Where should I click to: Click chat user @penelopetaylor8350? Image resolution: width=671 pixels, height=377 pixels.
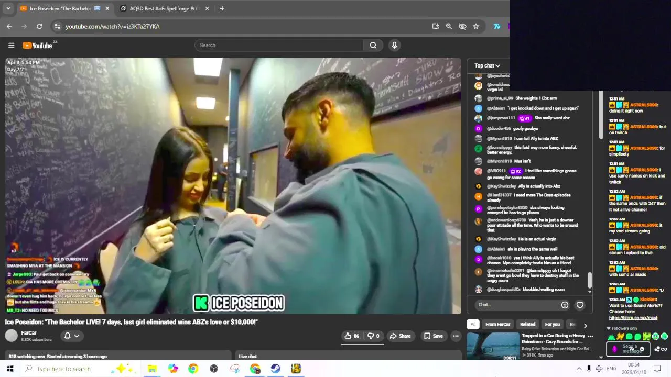pyautogui.click(x=507, y=208)
